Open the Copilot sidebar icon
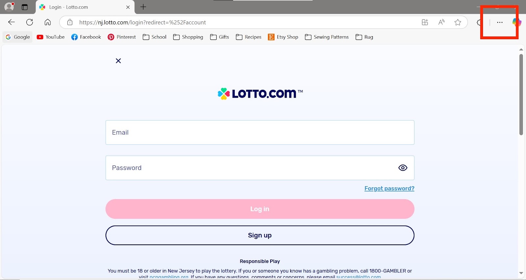Viewport: 526px width, 280px height. (516, 22)
